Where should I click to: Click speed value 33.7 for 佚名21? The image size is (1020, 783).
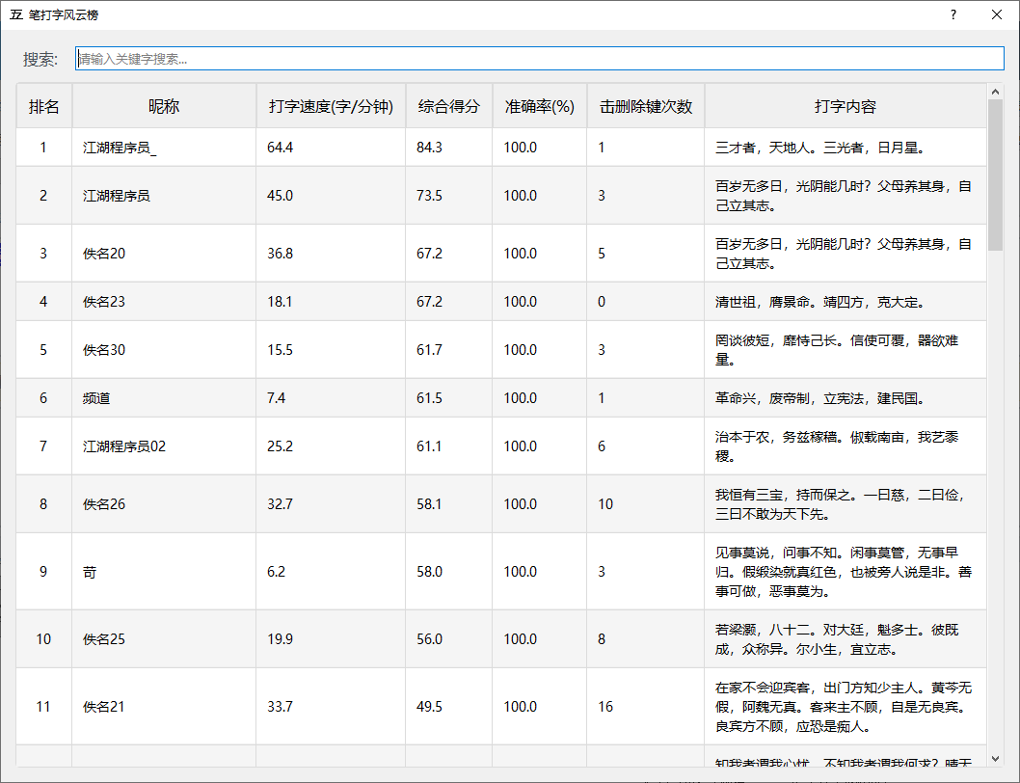click(280, 707)
